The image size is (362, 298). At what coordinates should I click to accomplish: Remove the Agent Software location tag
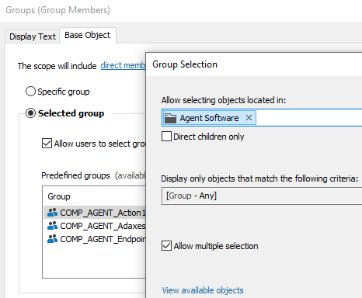point(249,118)
